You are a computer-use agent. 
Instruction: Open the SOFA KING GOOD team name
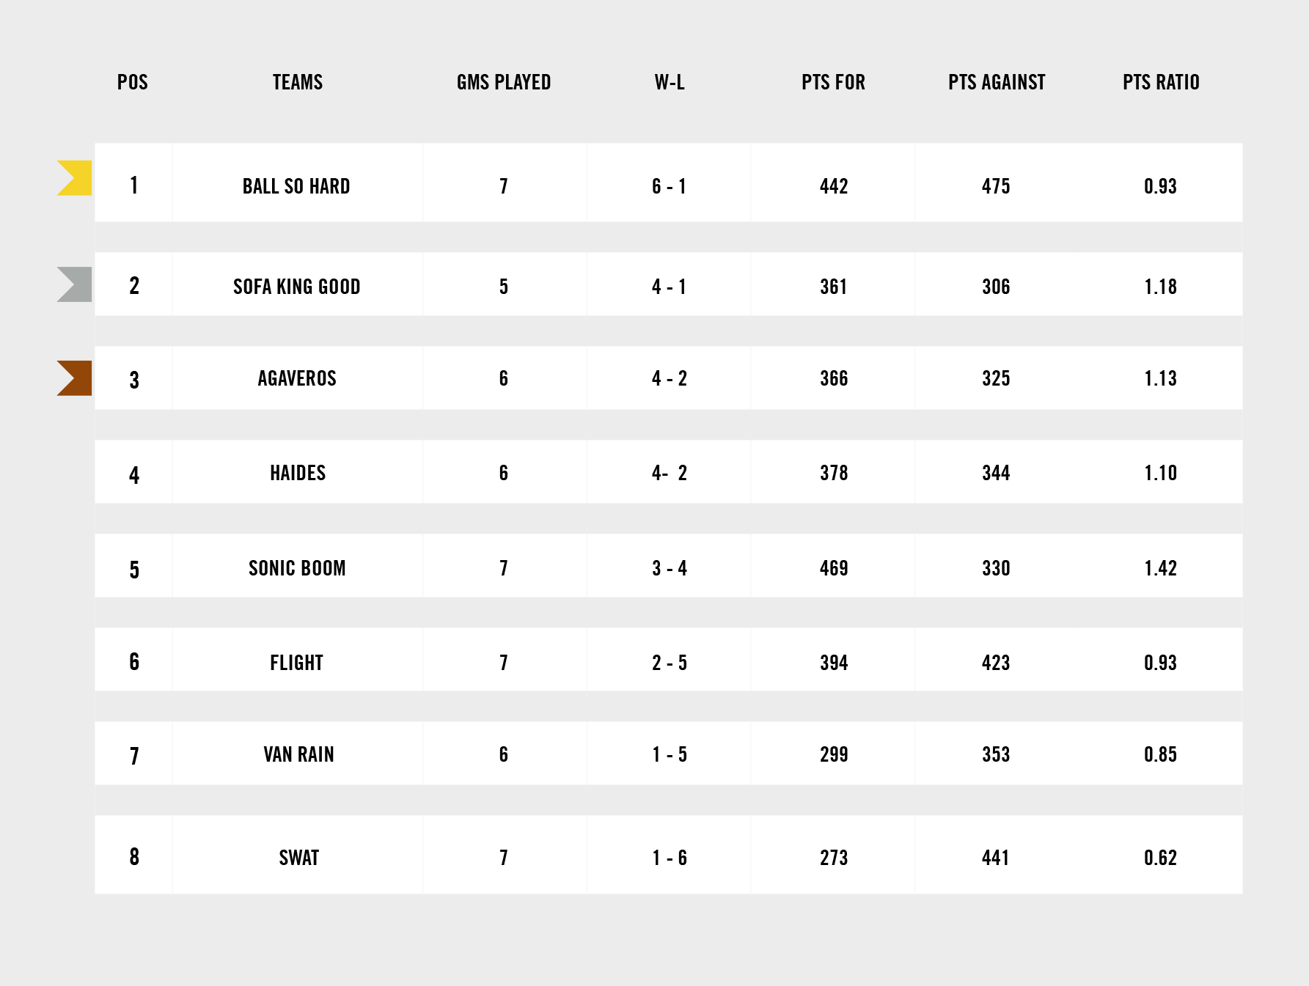[x=297, y=287]
